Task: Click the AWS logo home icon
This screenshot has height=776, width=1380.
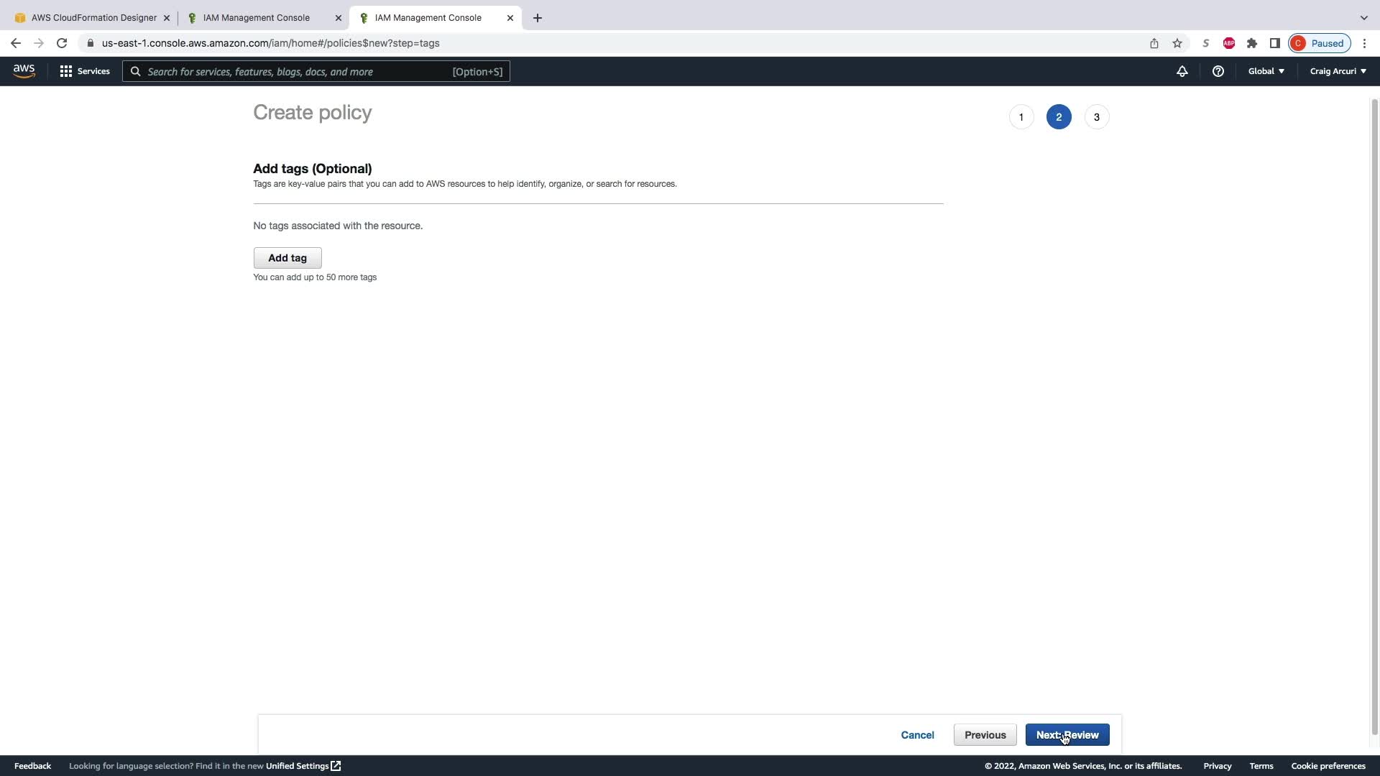Action: pos(24,71)
